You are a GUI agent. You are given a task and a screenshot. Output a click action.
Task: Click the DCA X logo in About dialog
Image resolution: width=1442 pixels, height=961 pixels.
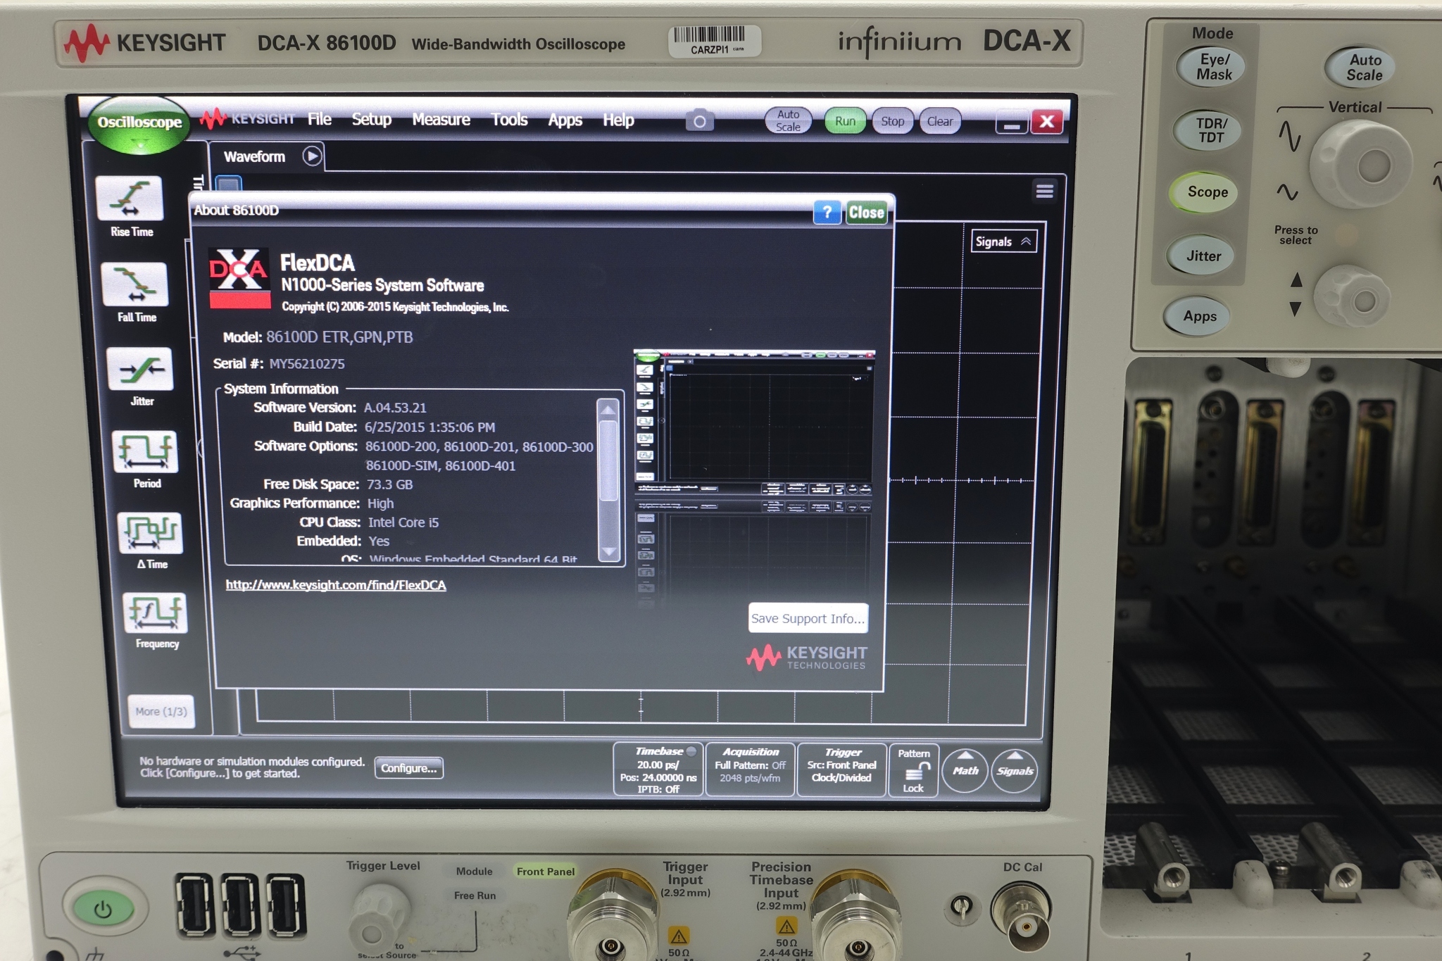239,278
